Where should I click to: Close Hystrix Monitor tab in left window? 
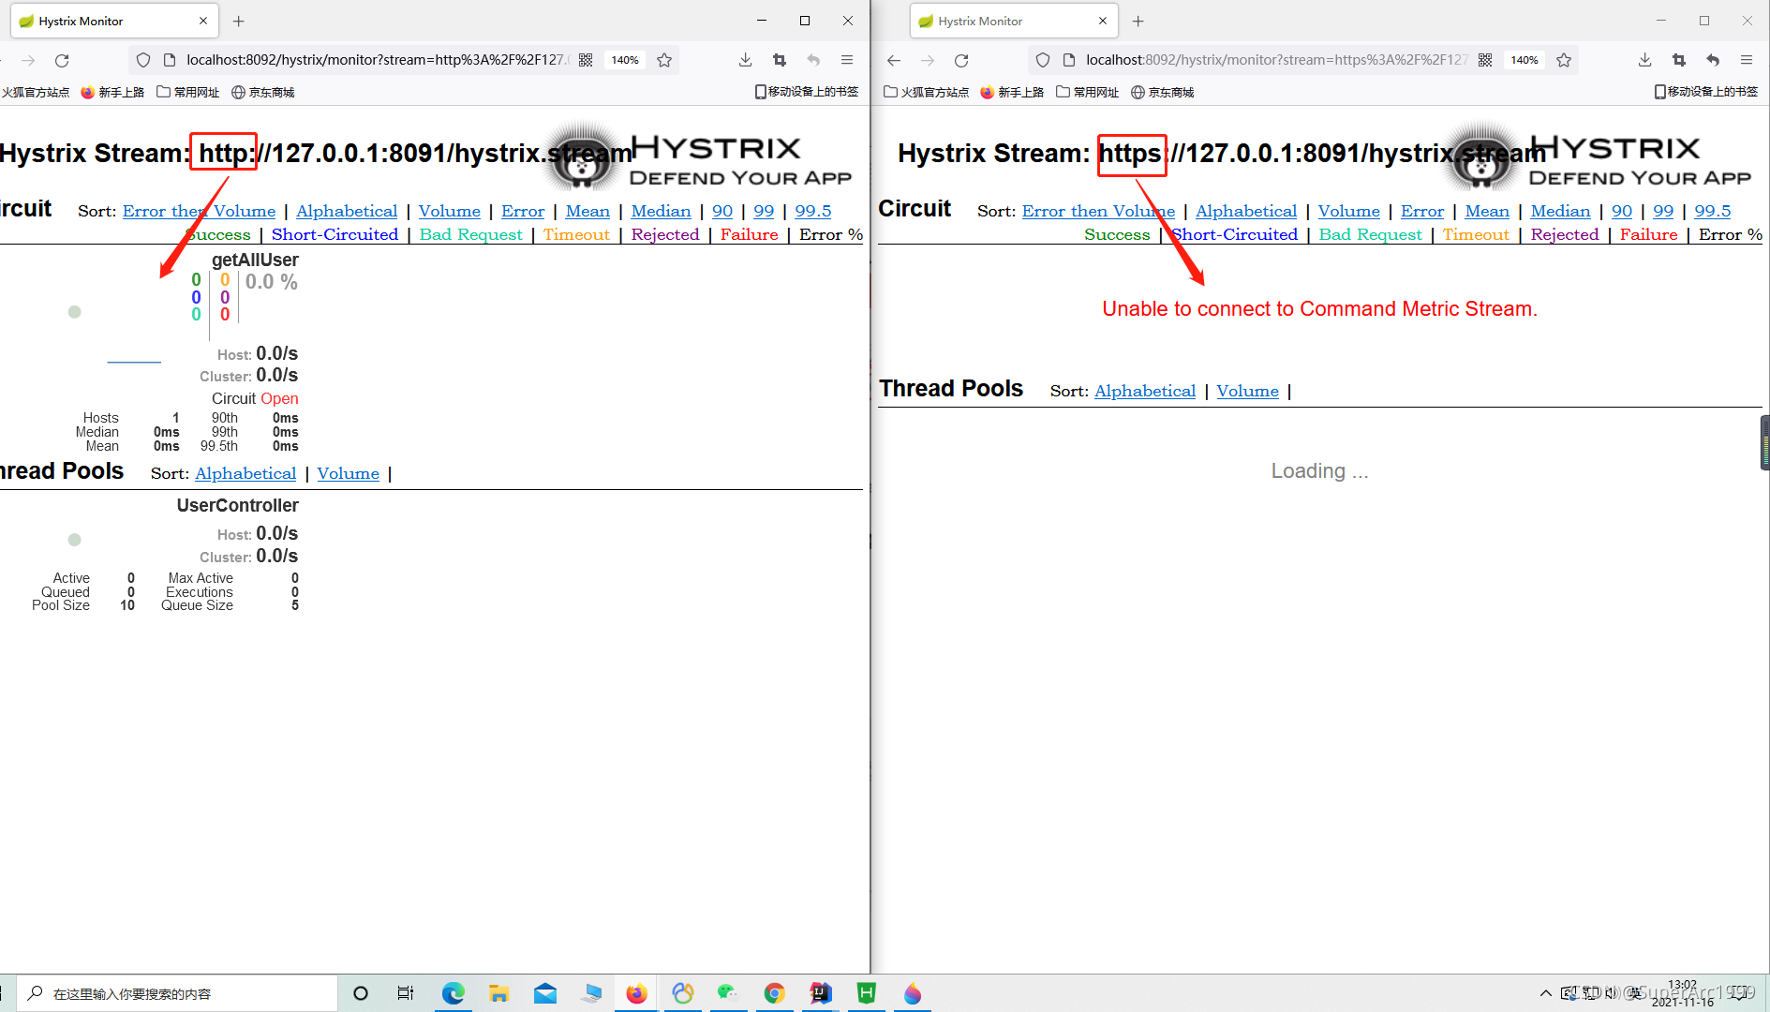(203, 21)
